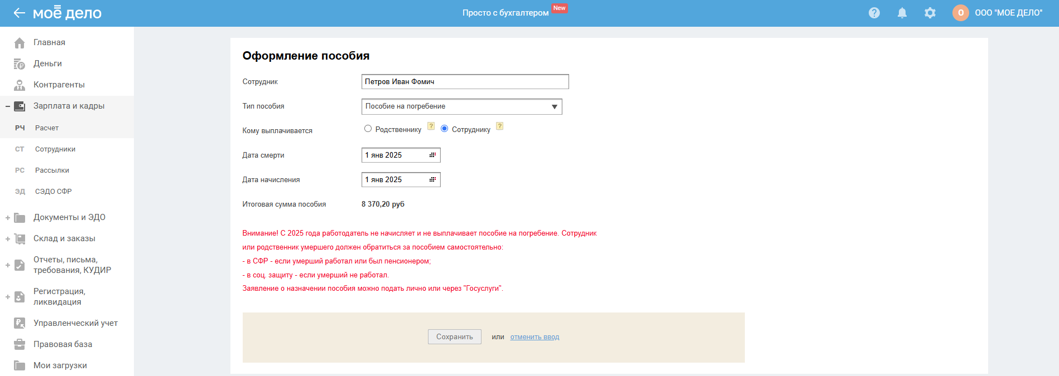
Task: Click the Оформление пособия heading
Action: click(306, 56)
